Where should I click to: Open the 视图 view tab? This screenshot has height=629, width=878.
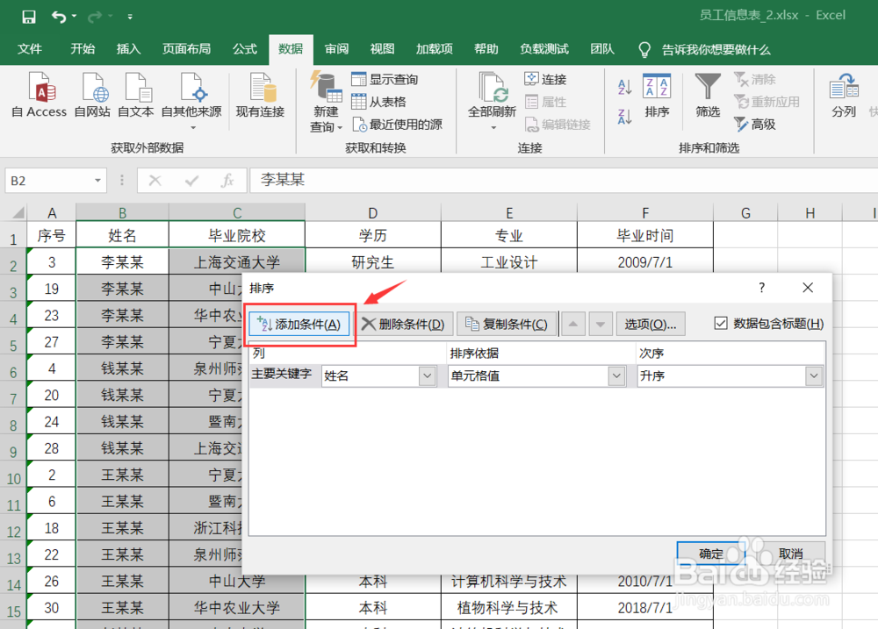(383, 49)
